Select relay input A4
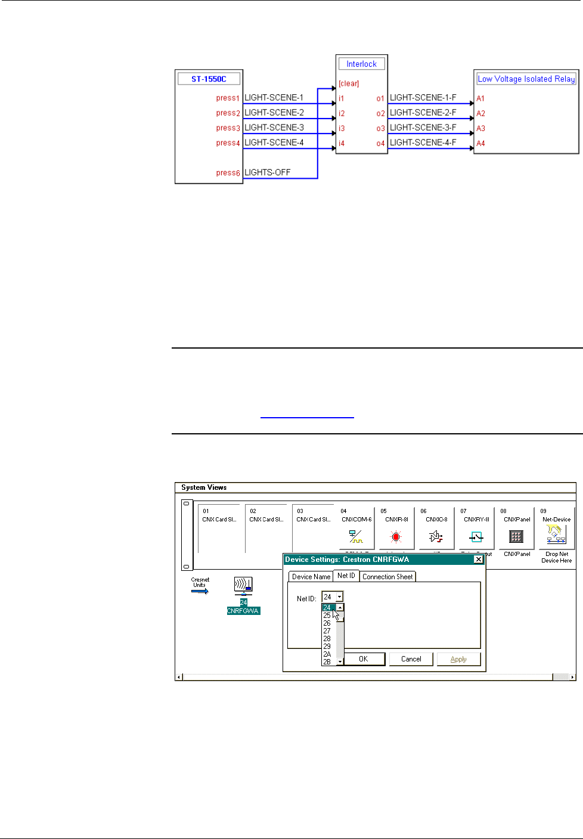This screenshot has width=583, height=839. tap(480, 143)
